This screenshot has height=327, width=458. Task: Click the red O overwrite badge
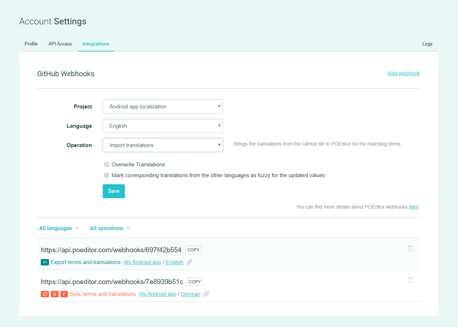[x=54, y=294]
